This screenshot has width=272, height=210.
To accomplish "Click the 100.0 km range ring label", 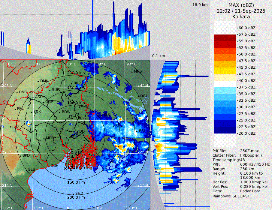I will coord(76,103).
